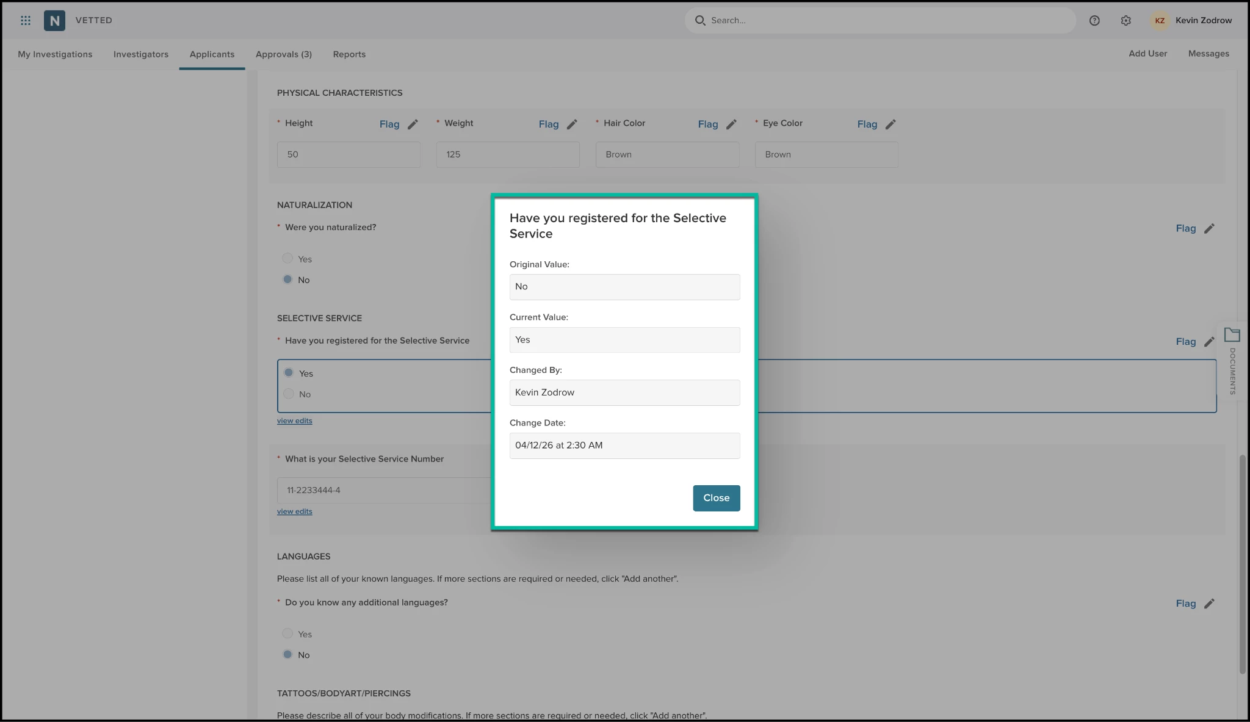
Task: Click the Search input field
Action: pos(880,20)
